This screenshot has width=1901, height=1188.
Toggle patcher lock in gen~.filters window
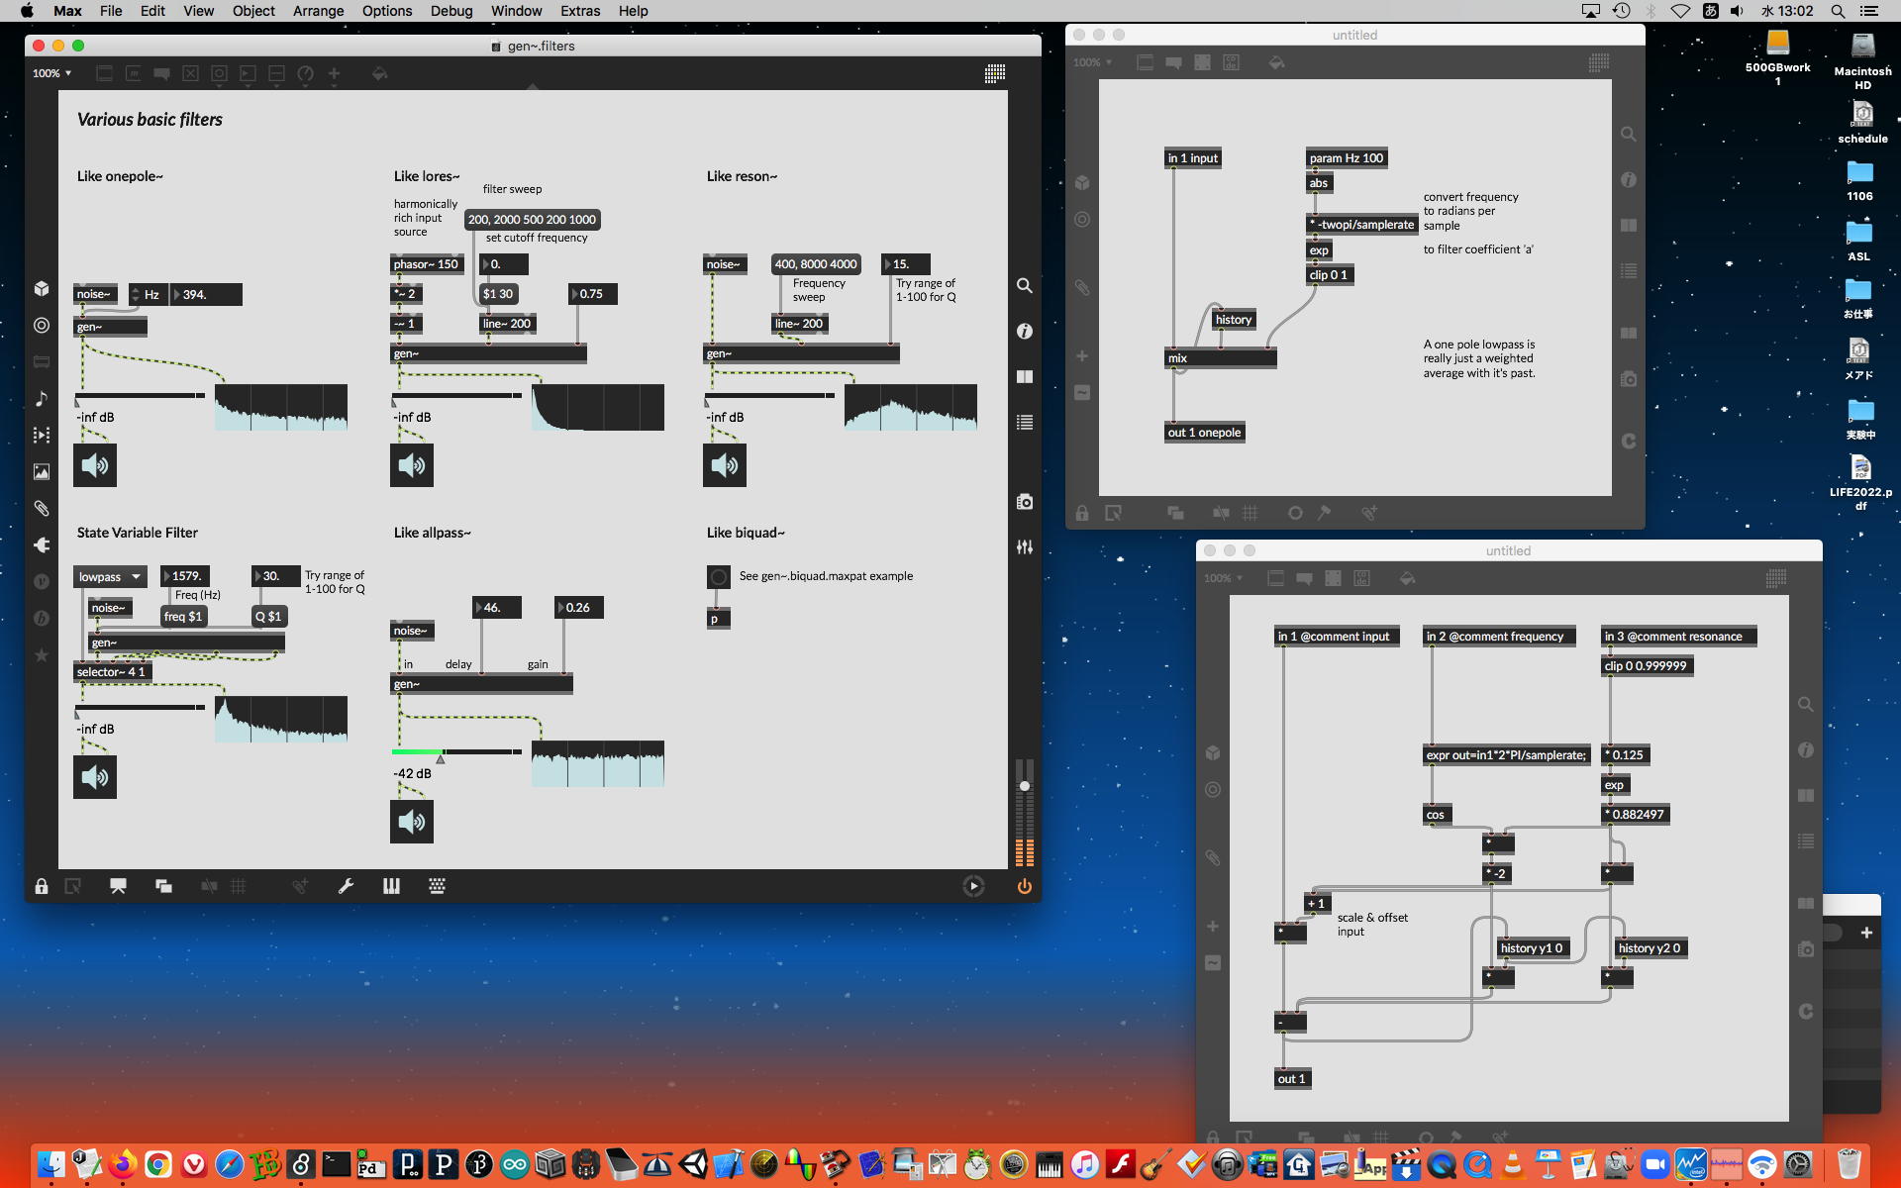click(x=42, y=886)
